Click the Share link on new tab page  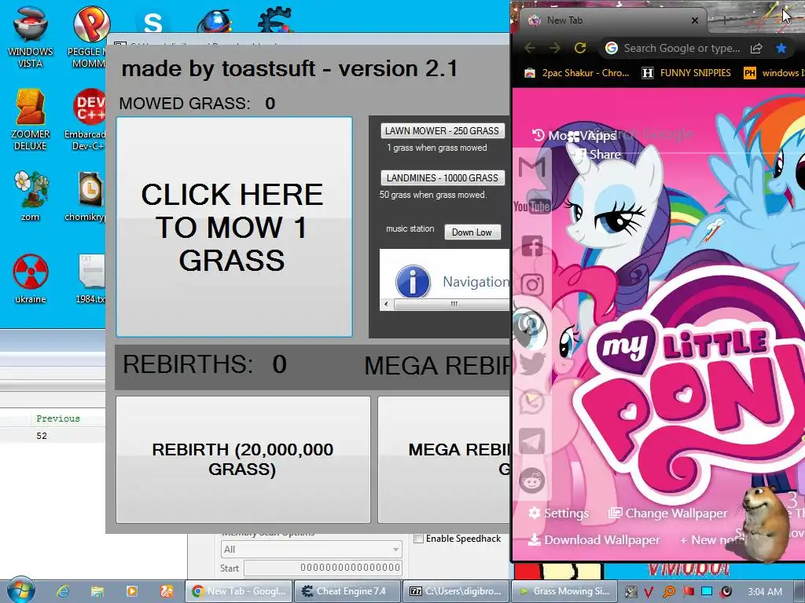point(598,155)
